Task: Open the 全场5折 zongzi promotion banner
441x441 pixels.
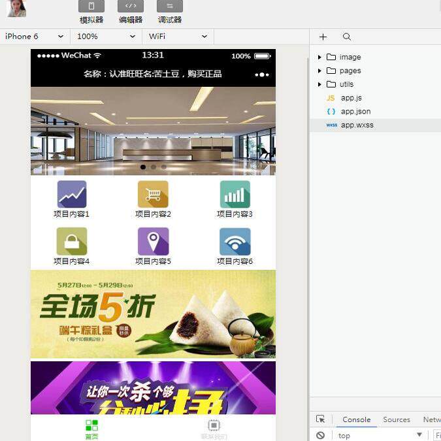Action: click(153, 314)
